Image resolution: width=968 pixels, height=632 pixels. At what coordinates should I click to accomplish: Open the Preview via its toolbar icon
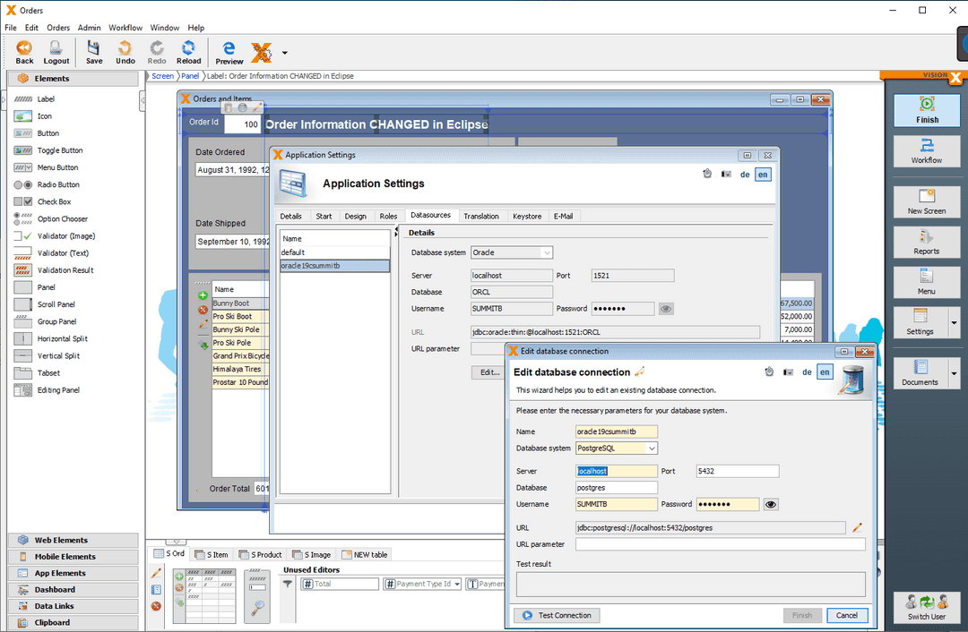tap(229, 51)
